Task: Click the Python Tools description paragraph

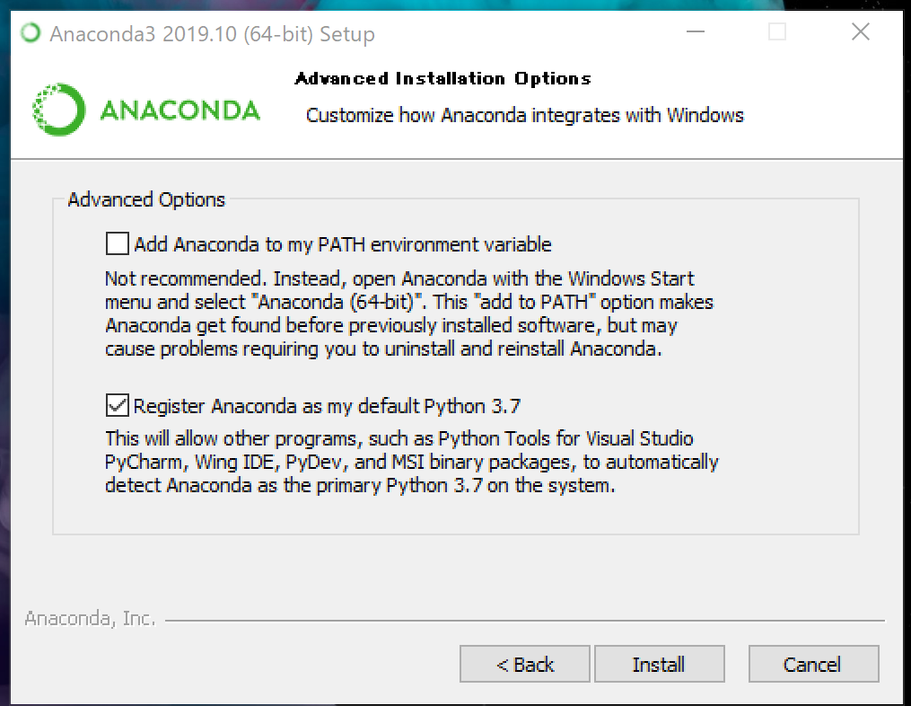Action: click(x=411, y=462)
